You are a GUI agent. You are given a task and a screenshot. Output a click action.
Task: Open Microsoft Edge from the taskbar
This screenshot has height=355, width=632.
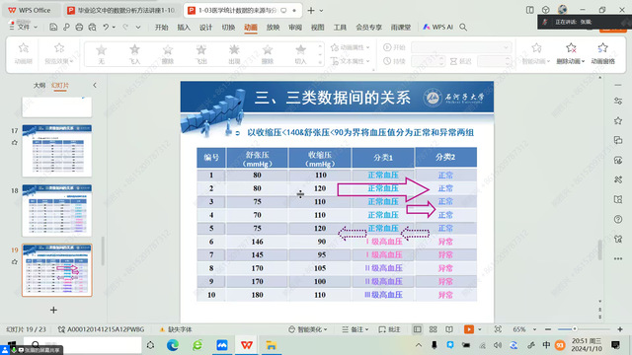[x=173, y=345]
